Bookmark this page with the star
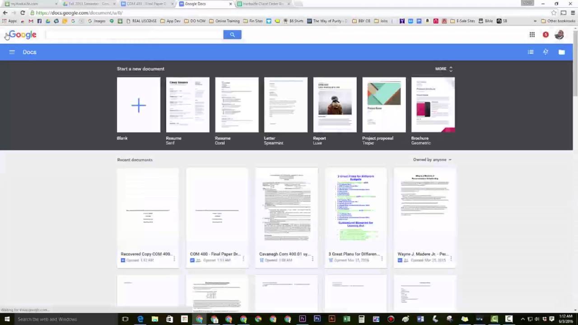This screenshot has height=325, width=578. tap(554, 13)
